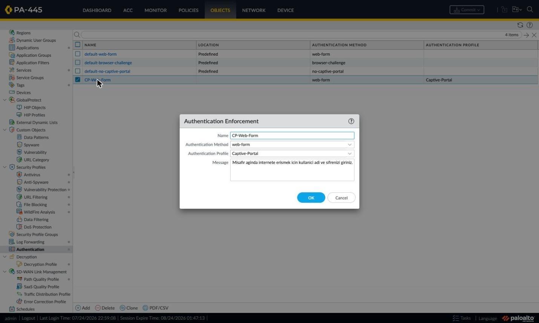
Task: Switch to the MONITOR tab
Action: click(x=156, y=10)
